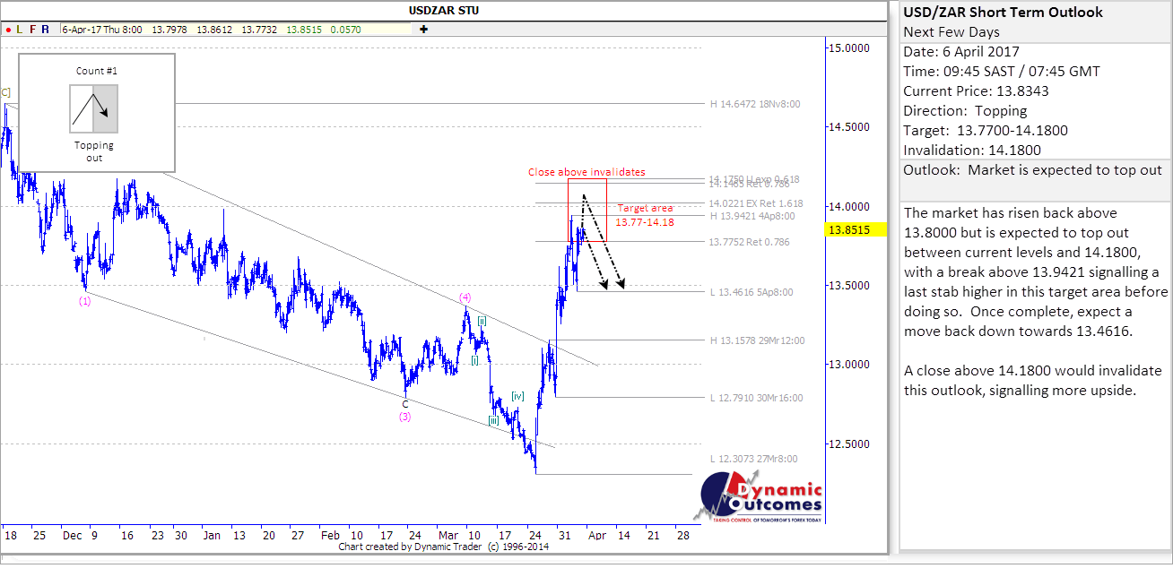Click the low value 13.7732 in data bar
The height and width of the screenshot is (577, 1173).
click(259, 30)
